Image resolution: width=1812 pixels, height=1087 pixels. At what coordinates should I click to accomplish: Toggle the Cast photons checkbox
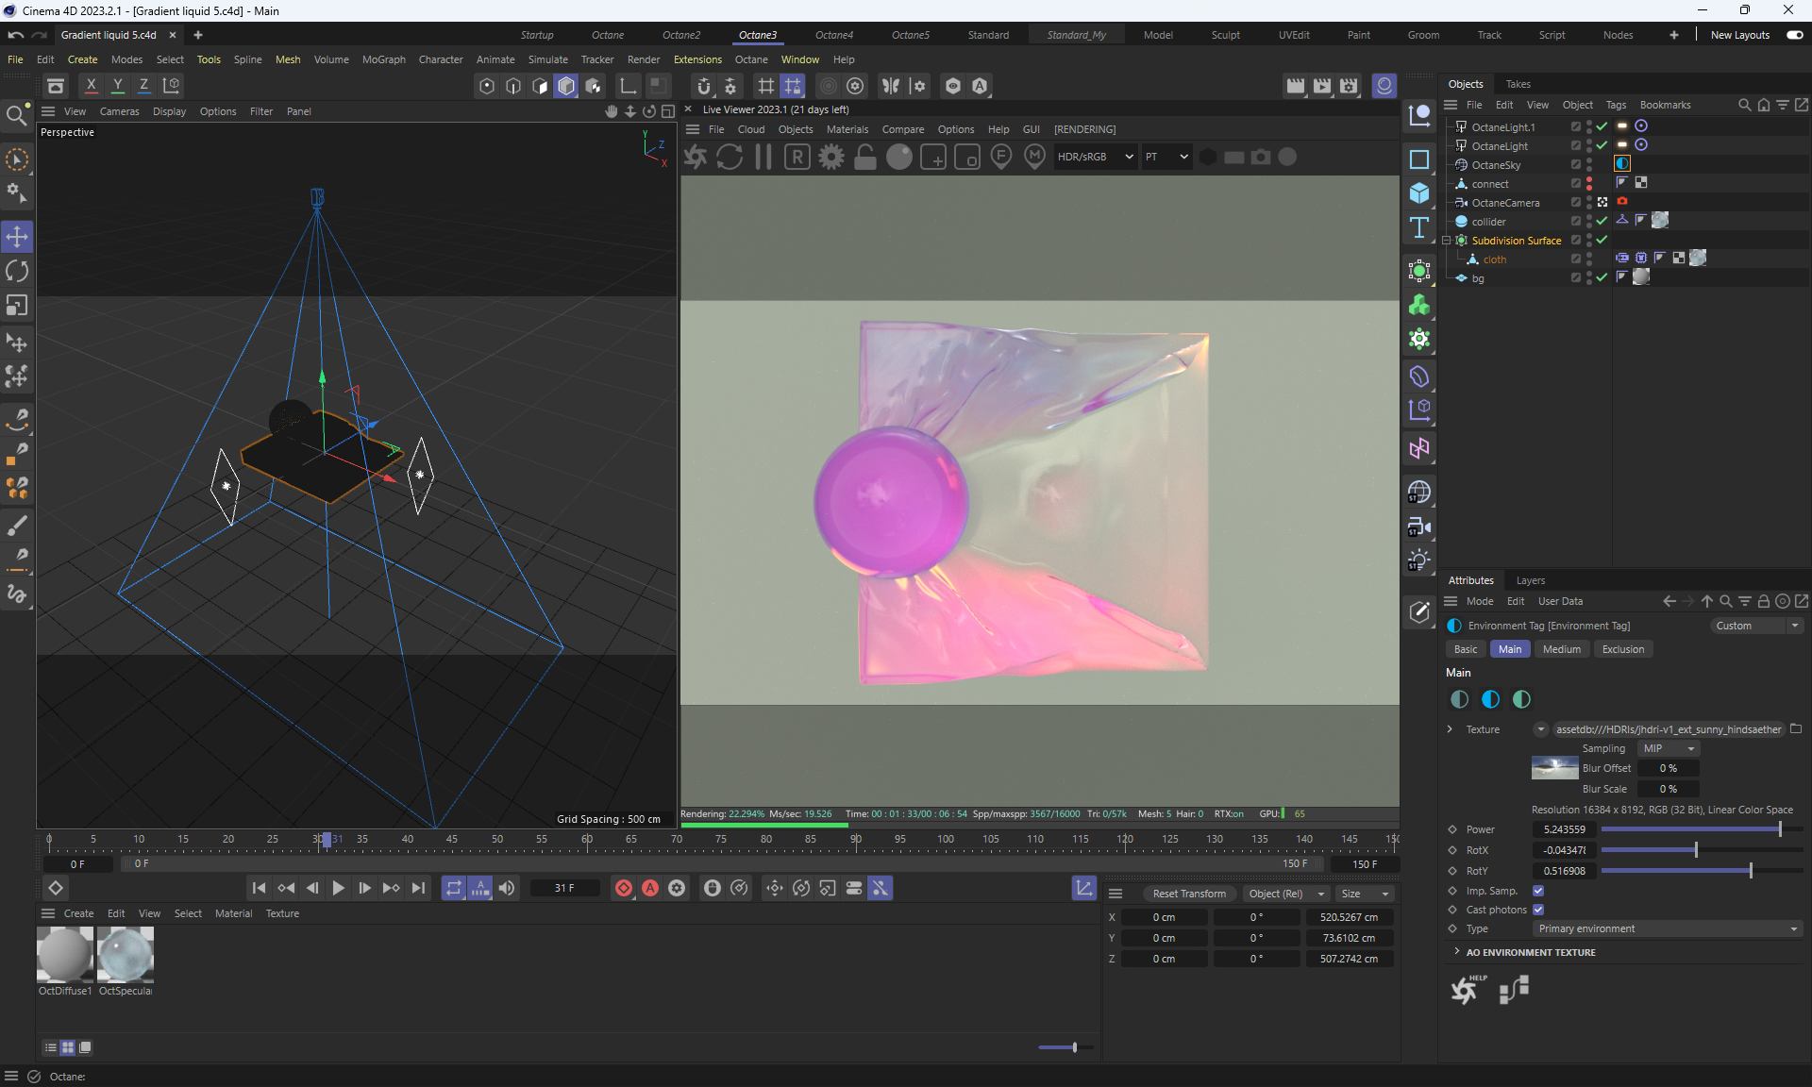pyautogui.click(x=1538, y=910)
